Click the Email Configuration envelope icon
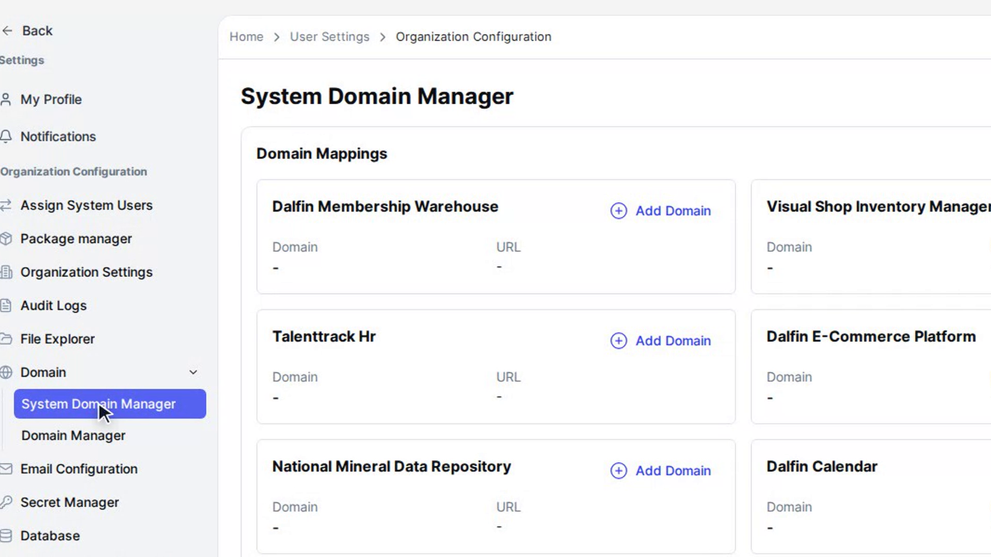The image size is (991, 557). 6,469
